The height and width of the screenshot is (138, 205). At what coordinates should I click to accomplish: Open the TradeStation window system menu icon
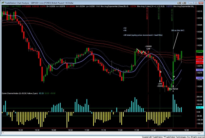point(3,3)
